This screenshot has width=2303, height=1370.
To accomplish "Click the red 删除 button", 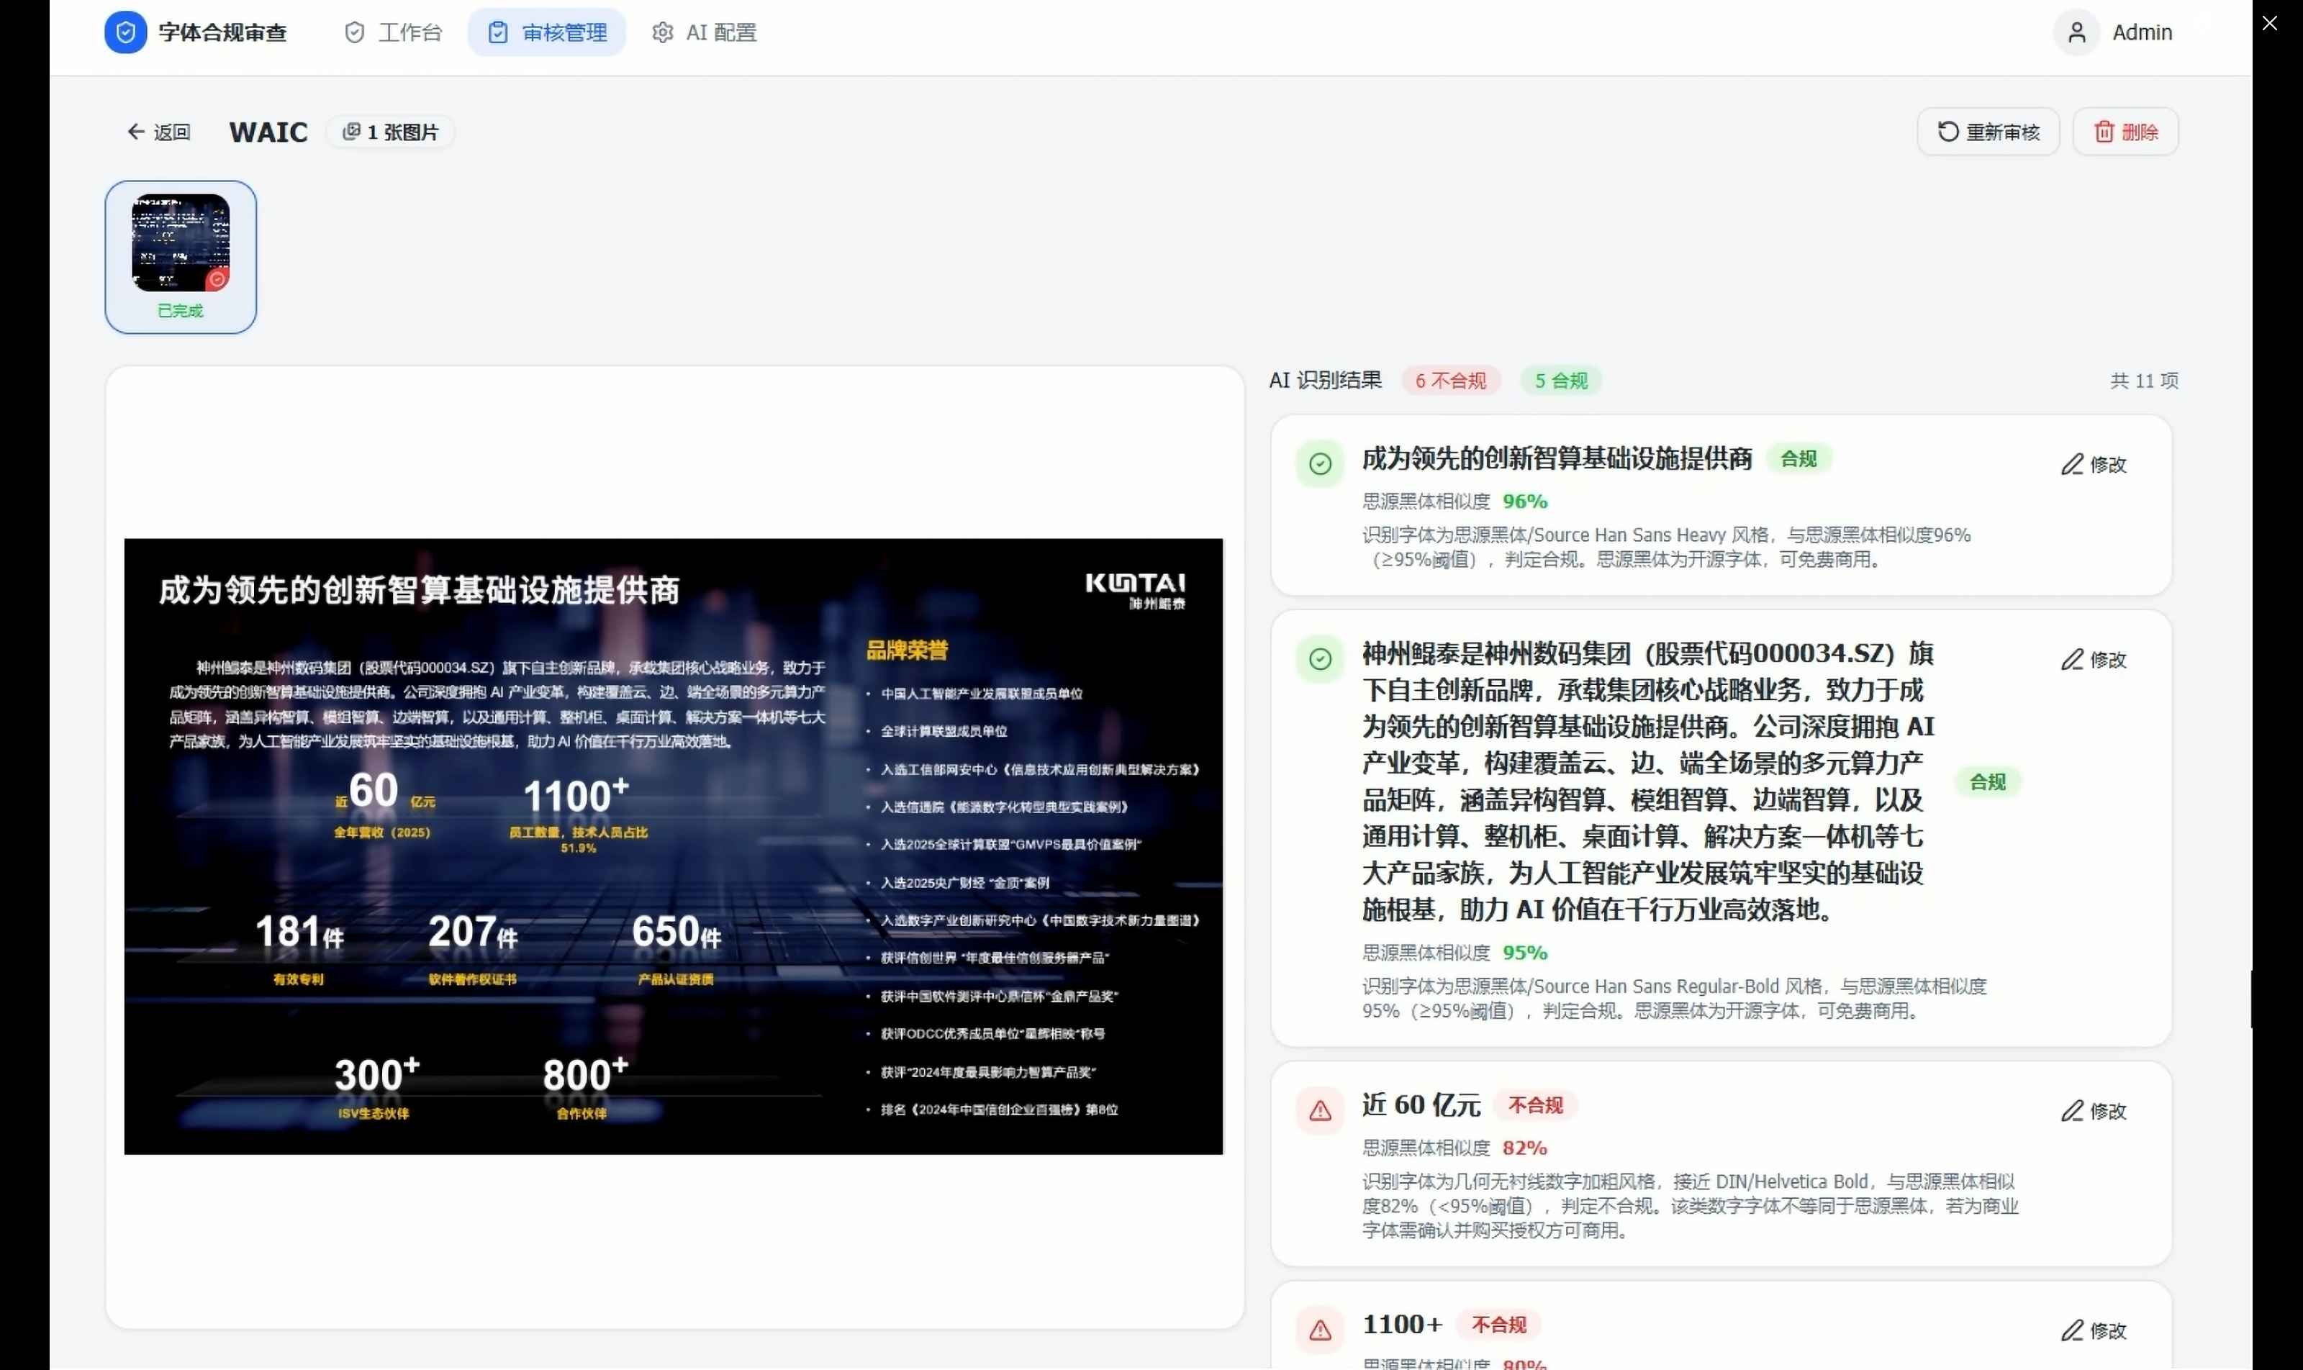I will point(2126,132).
